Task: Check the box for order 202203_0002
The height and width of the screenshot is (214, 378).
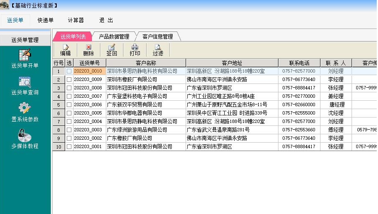Action: tap(69, 138)
